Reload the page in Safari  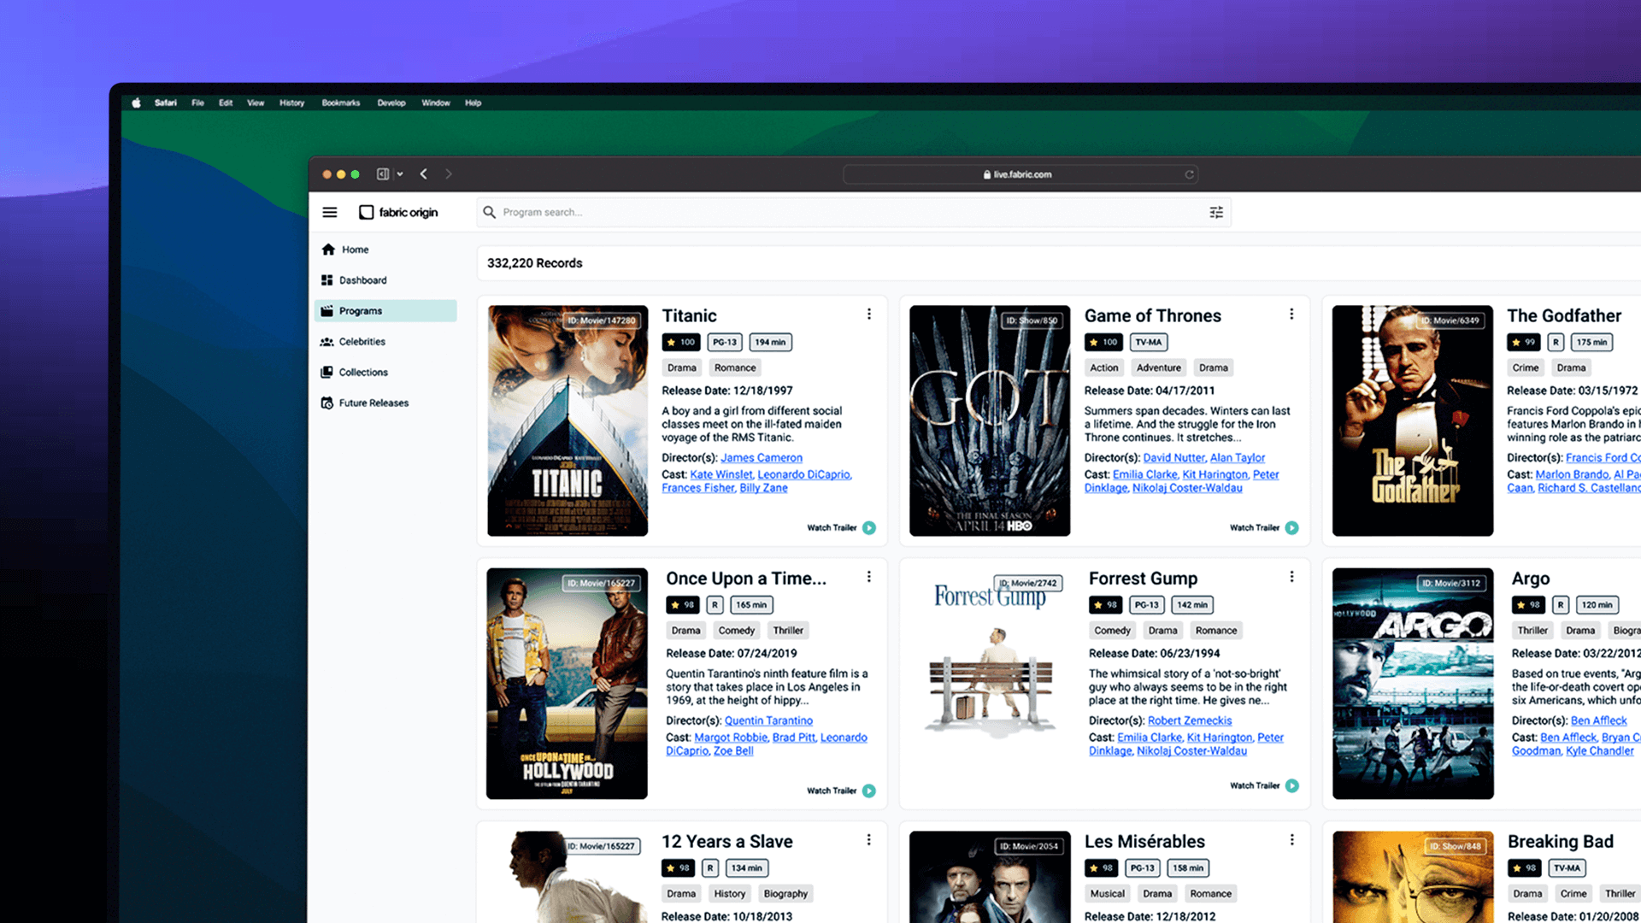(x=1189, y=174)
